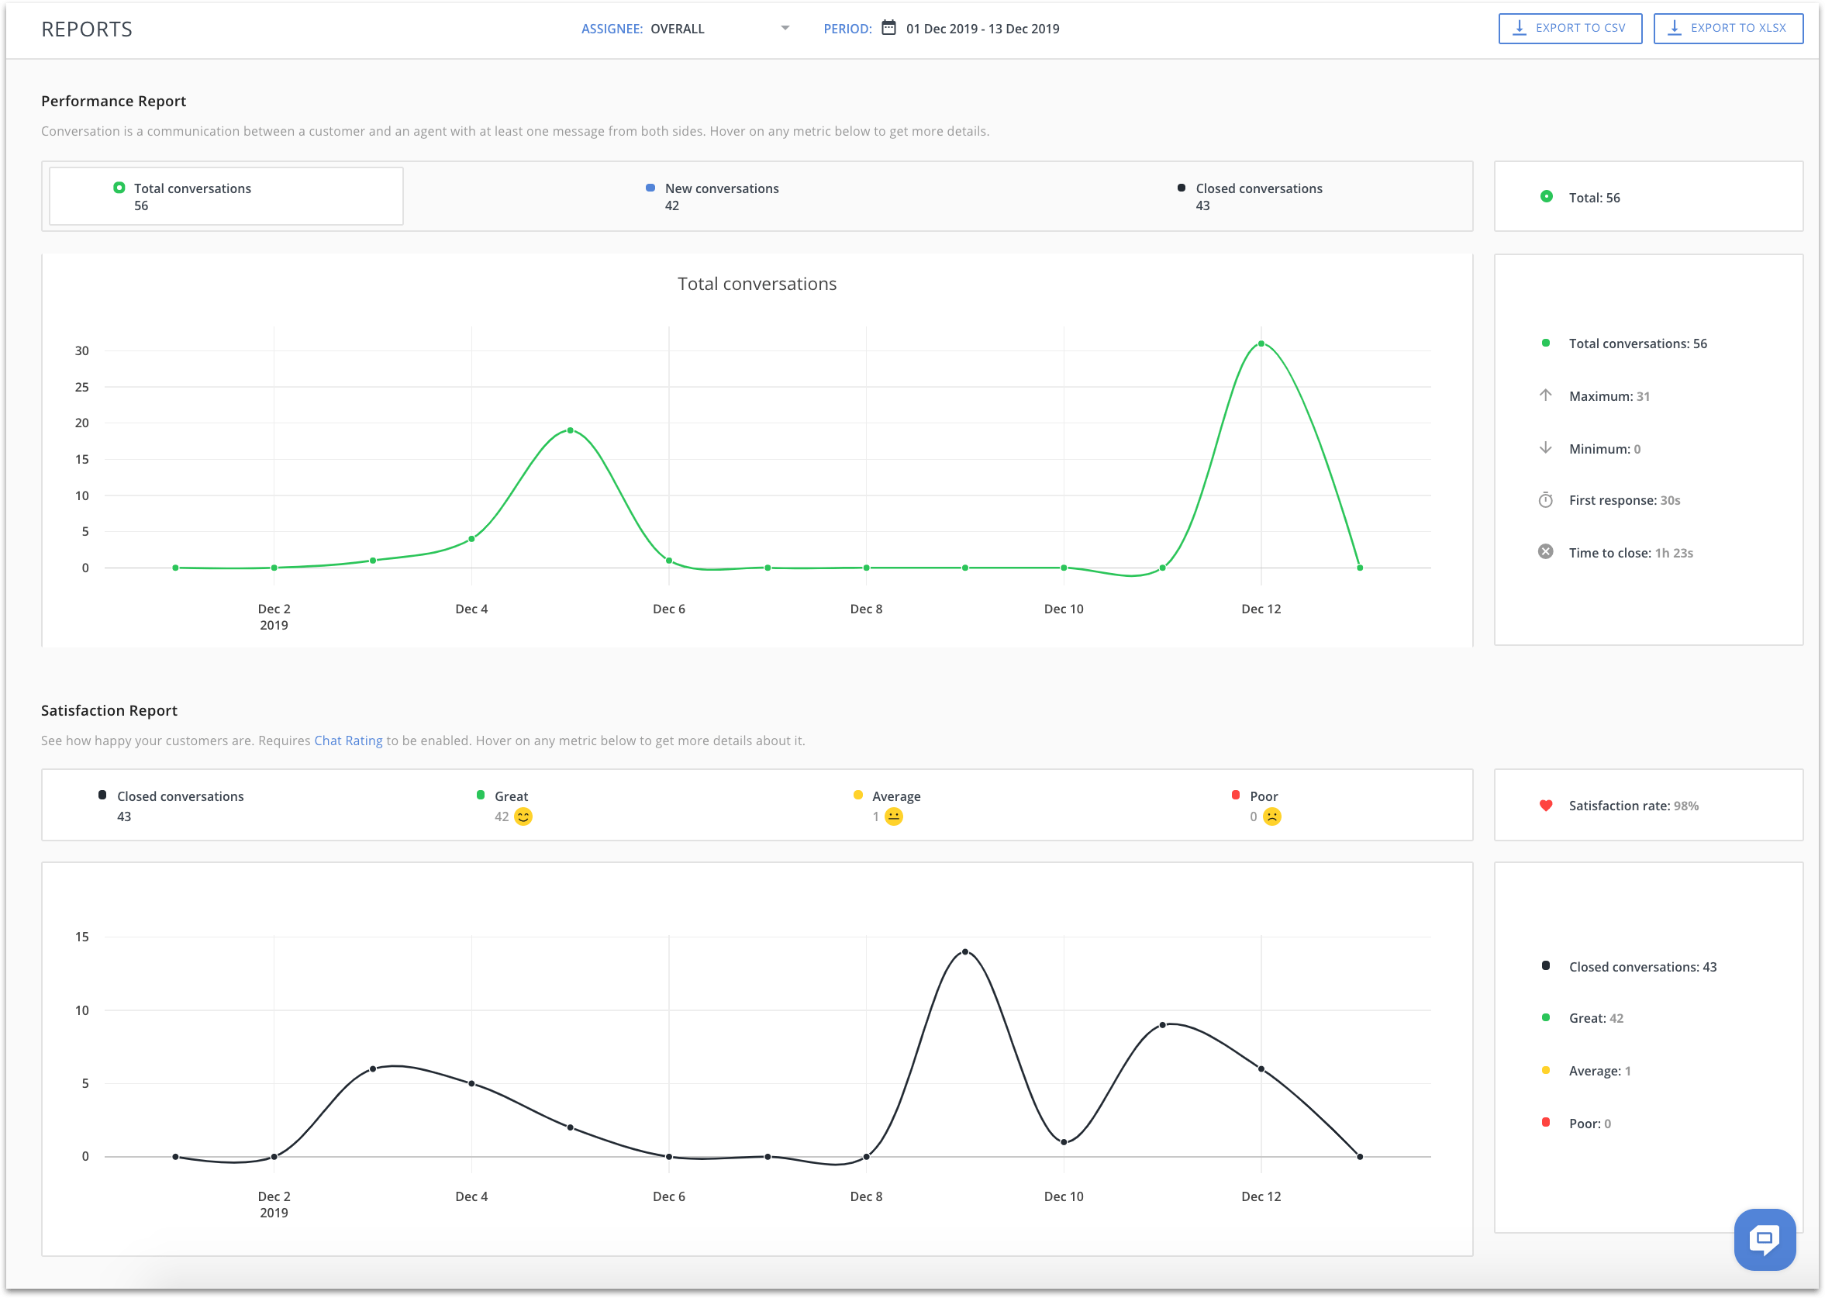Click the calendar icon next to Period
Image resolution: width=1825 pixels, height=1298 pixels.
[888, 28]
